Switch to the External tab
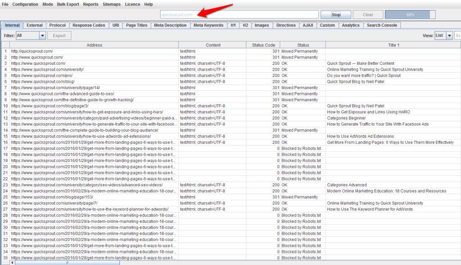 pyautogui.click(x=34, y=25)
